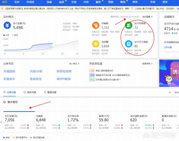Open the 农村淘宝 link

pyautogui.click(x=64, y=79)
